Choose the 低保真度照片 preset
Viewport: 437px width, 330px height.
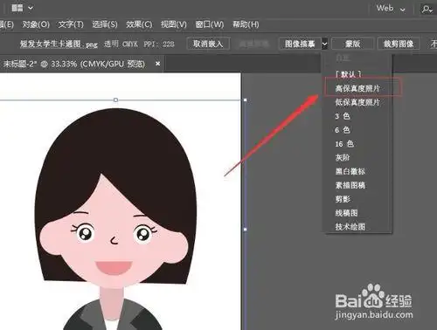click(357, 102)
